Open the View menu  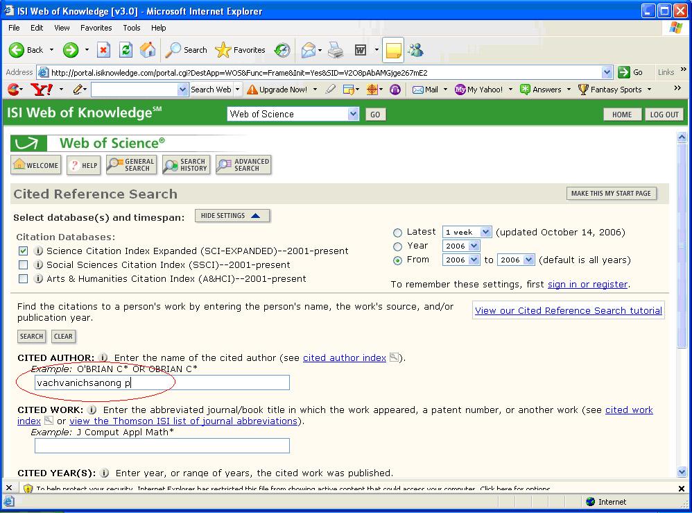pos(62,27)
